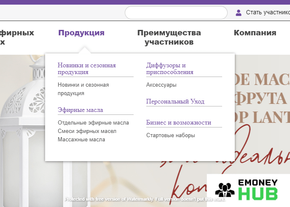290x207 pixels.
Task: Select Смеси эфирных масел
Action: (87, 131)
